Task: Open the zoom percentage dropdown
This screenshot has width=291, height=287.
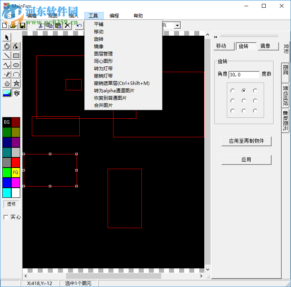Action: tap(177, 25)
